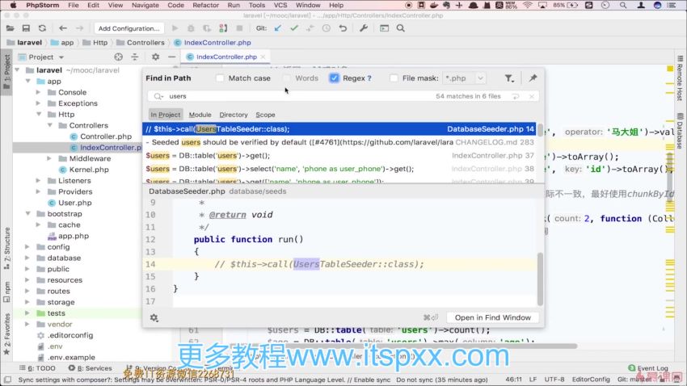Click the rollback undo arrow in Git toolbar

(x=343, y=28)
